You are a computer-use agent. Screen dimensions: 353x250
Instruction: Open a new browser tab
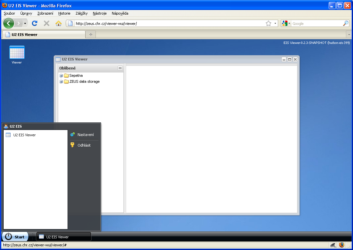pyautogui.click(x=90, y=35)
